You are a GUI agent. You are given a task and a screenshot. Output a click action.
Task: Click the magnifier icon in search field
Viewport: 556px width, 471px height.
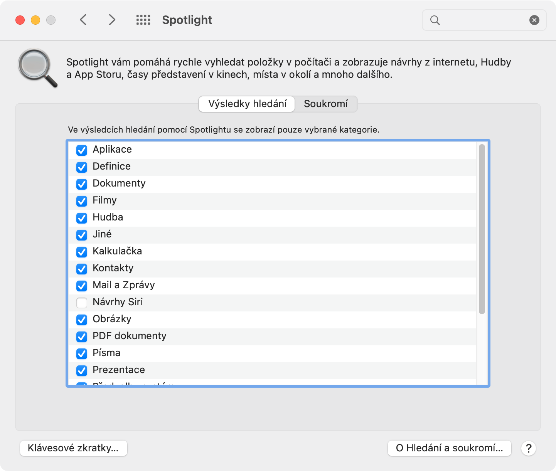tap(435, 20)
